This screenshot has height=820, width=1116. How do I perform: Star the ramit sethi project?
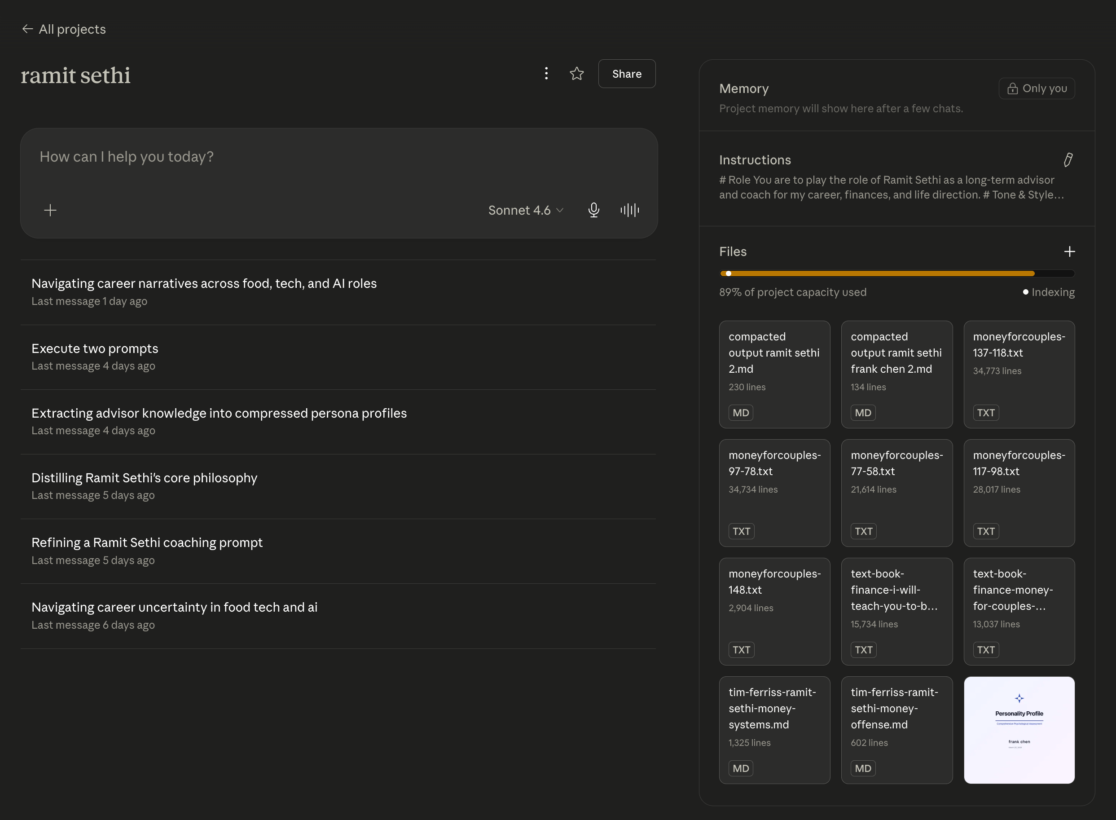pos(576,74)
